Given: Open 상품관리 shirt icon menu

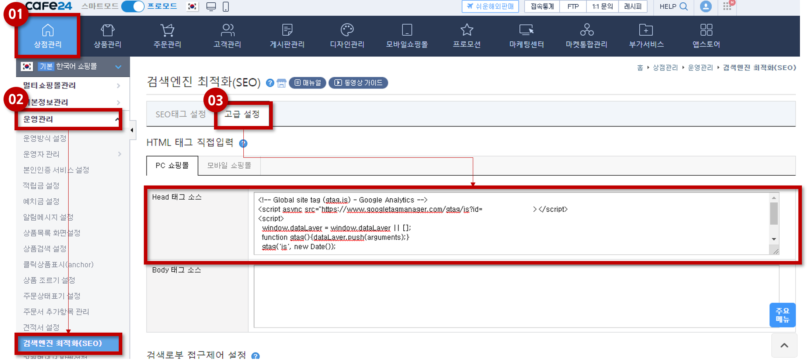Looking at the screenshot, I should (x=107, y=36).
